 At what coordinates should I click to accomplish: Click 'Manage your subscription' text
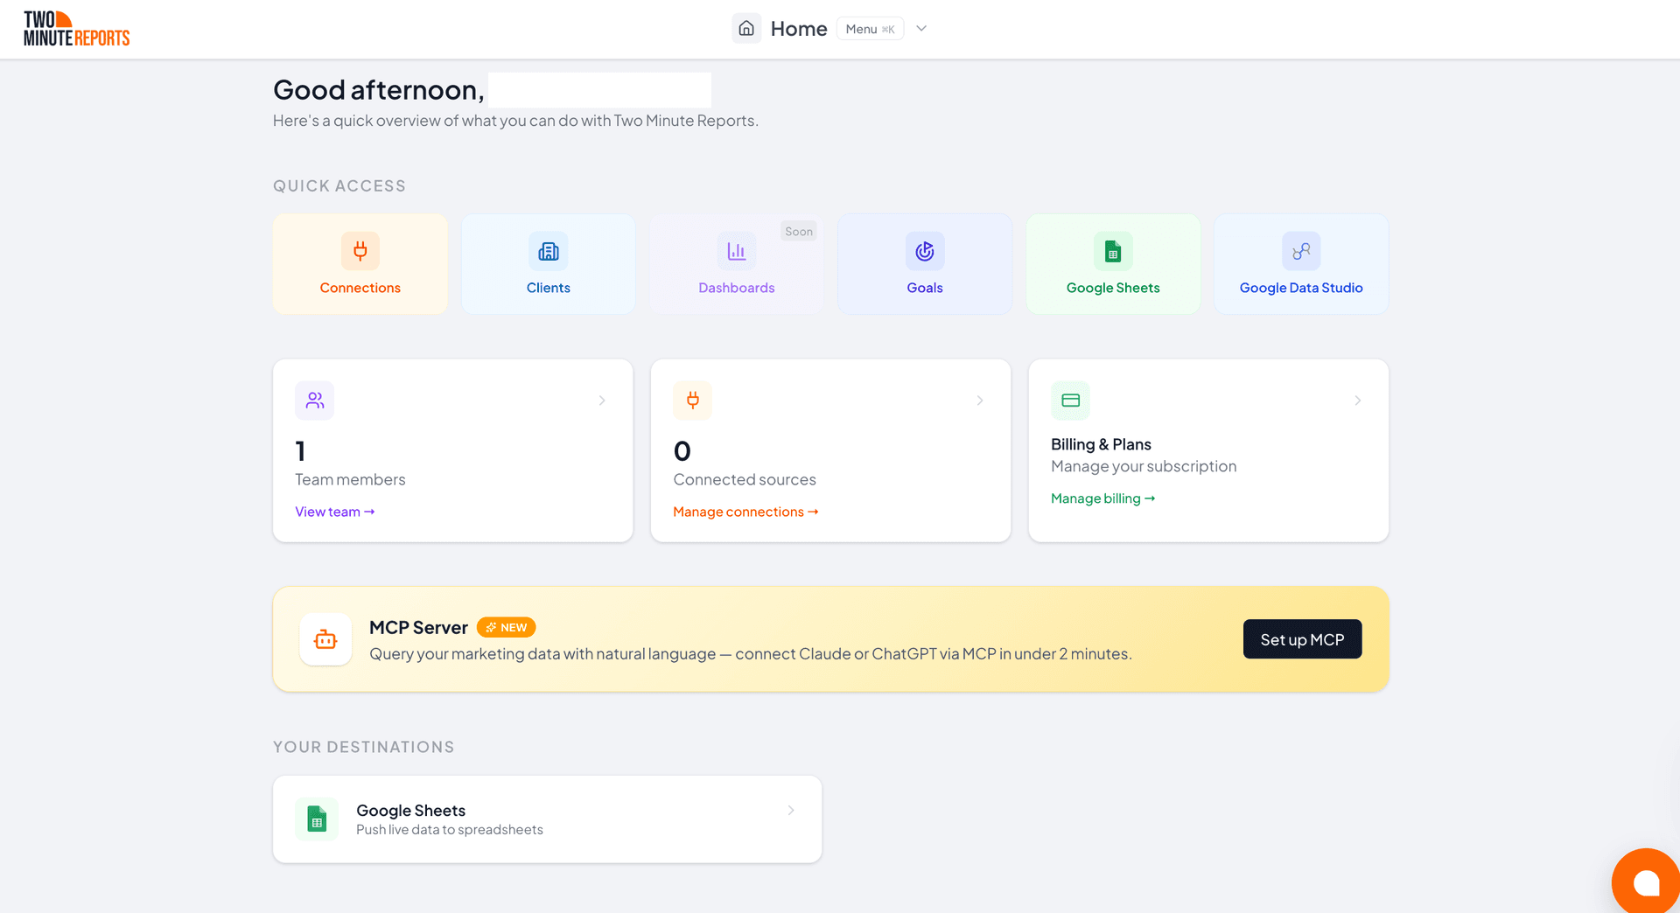1144,466
